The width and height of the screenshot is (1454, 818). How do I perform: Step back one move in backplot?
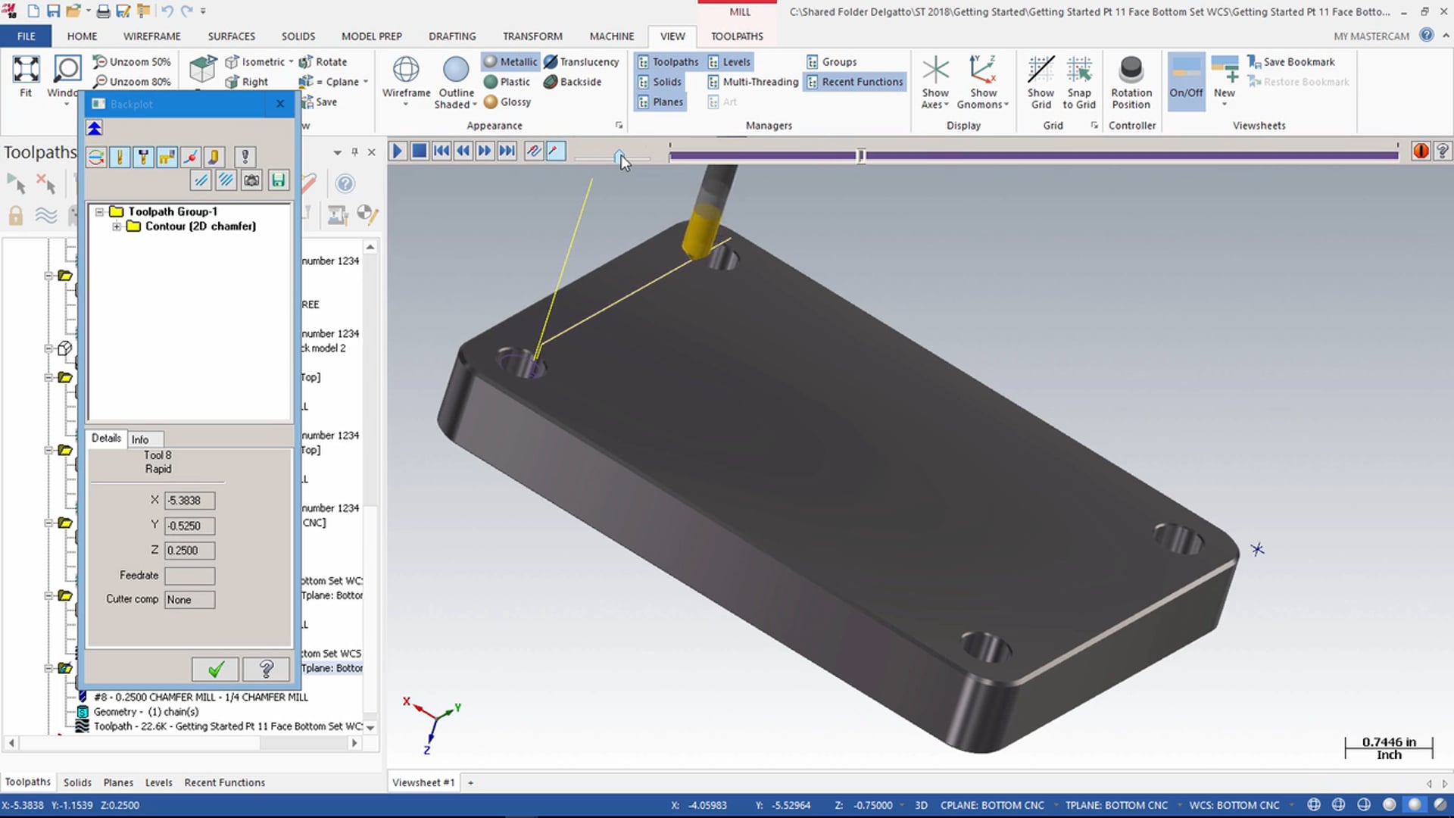pos(463,151)
